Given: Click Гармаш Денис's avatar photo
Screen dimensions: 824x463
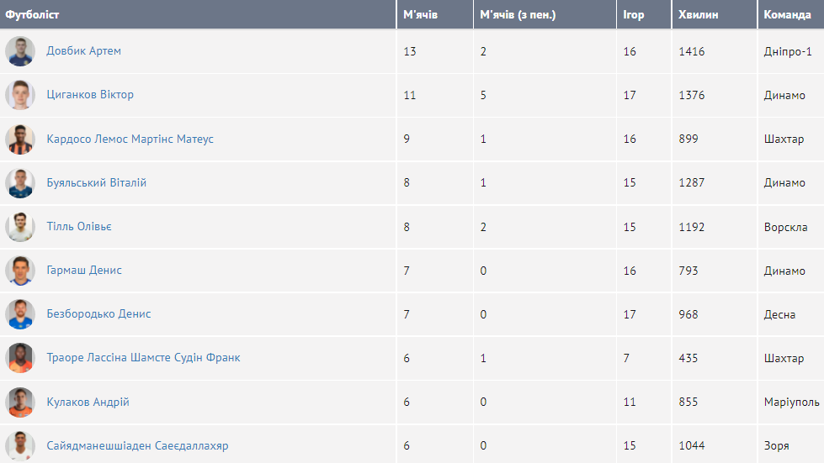Looking at the screenshot, I should [20, 271].
